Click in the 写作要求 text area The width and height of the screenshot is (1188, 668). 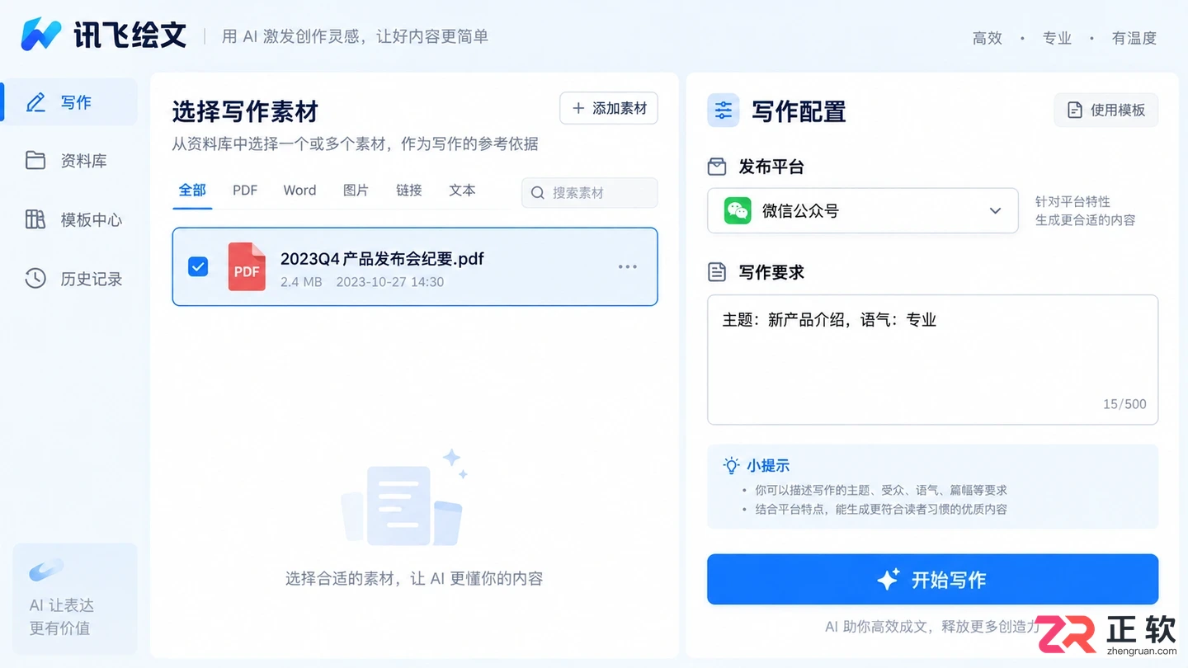coord(932,360)
